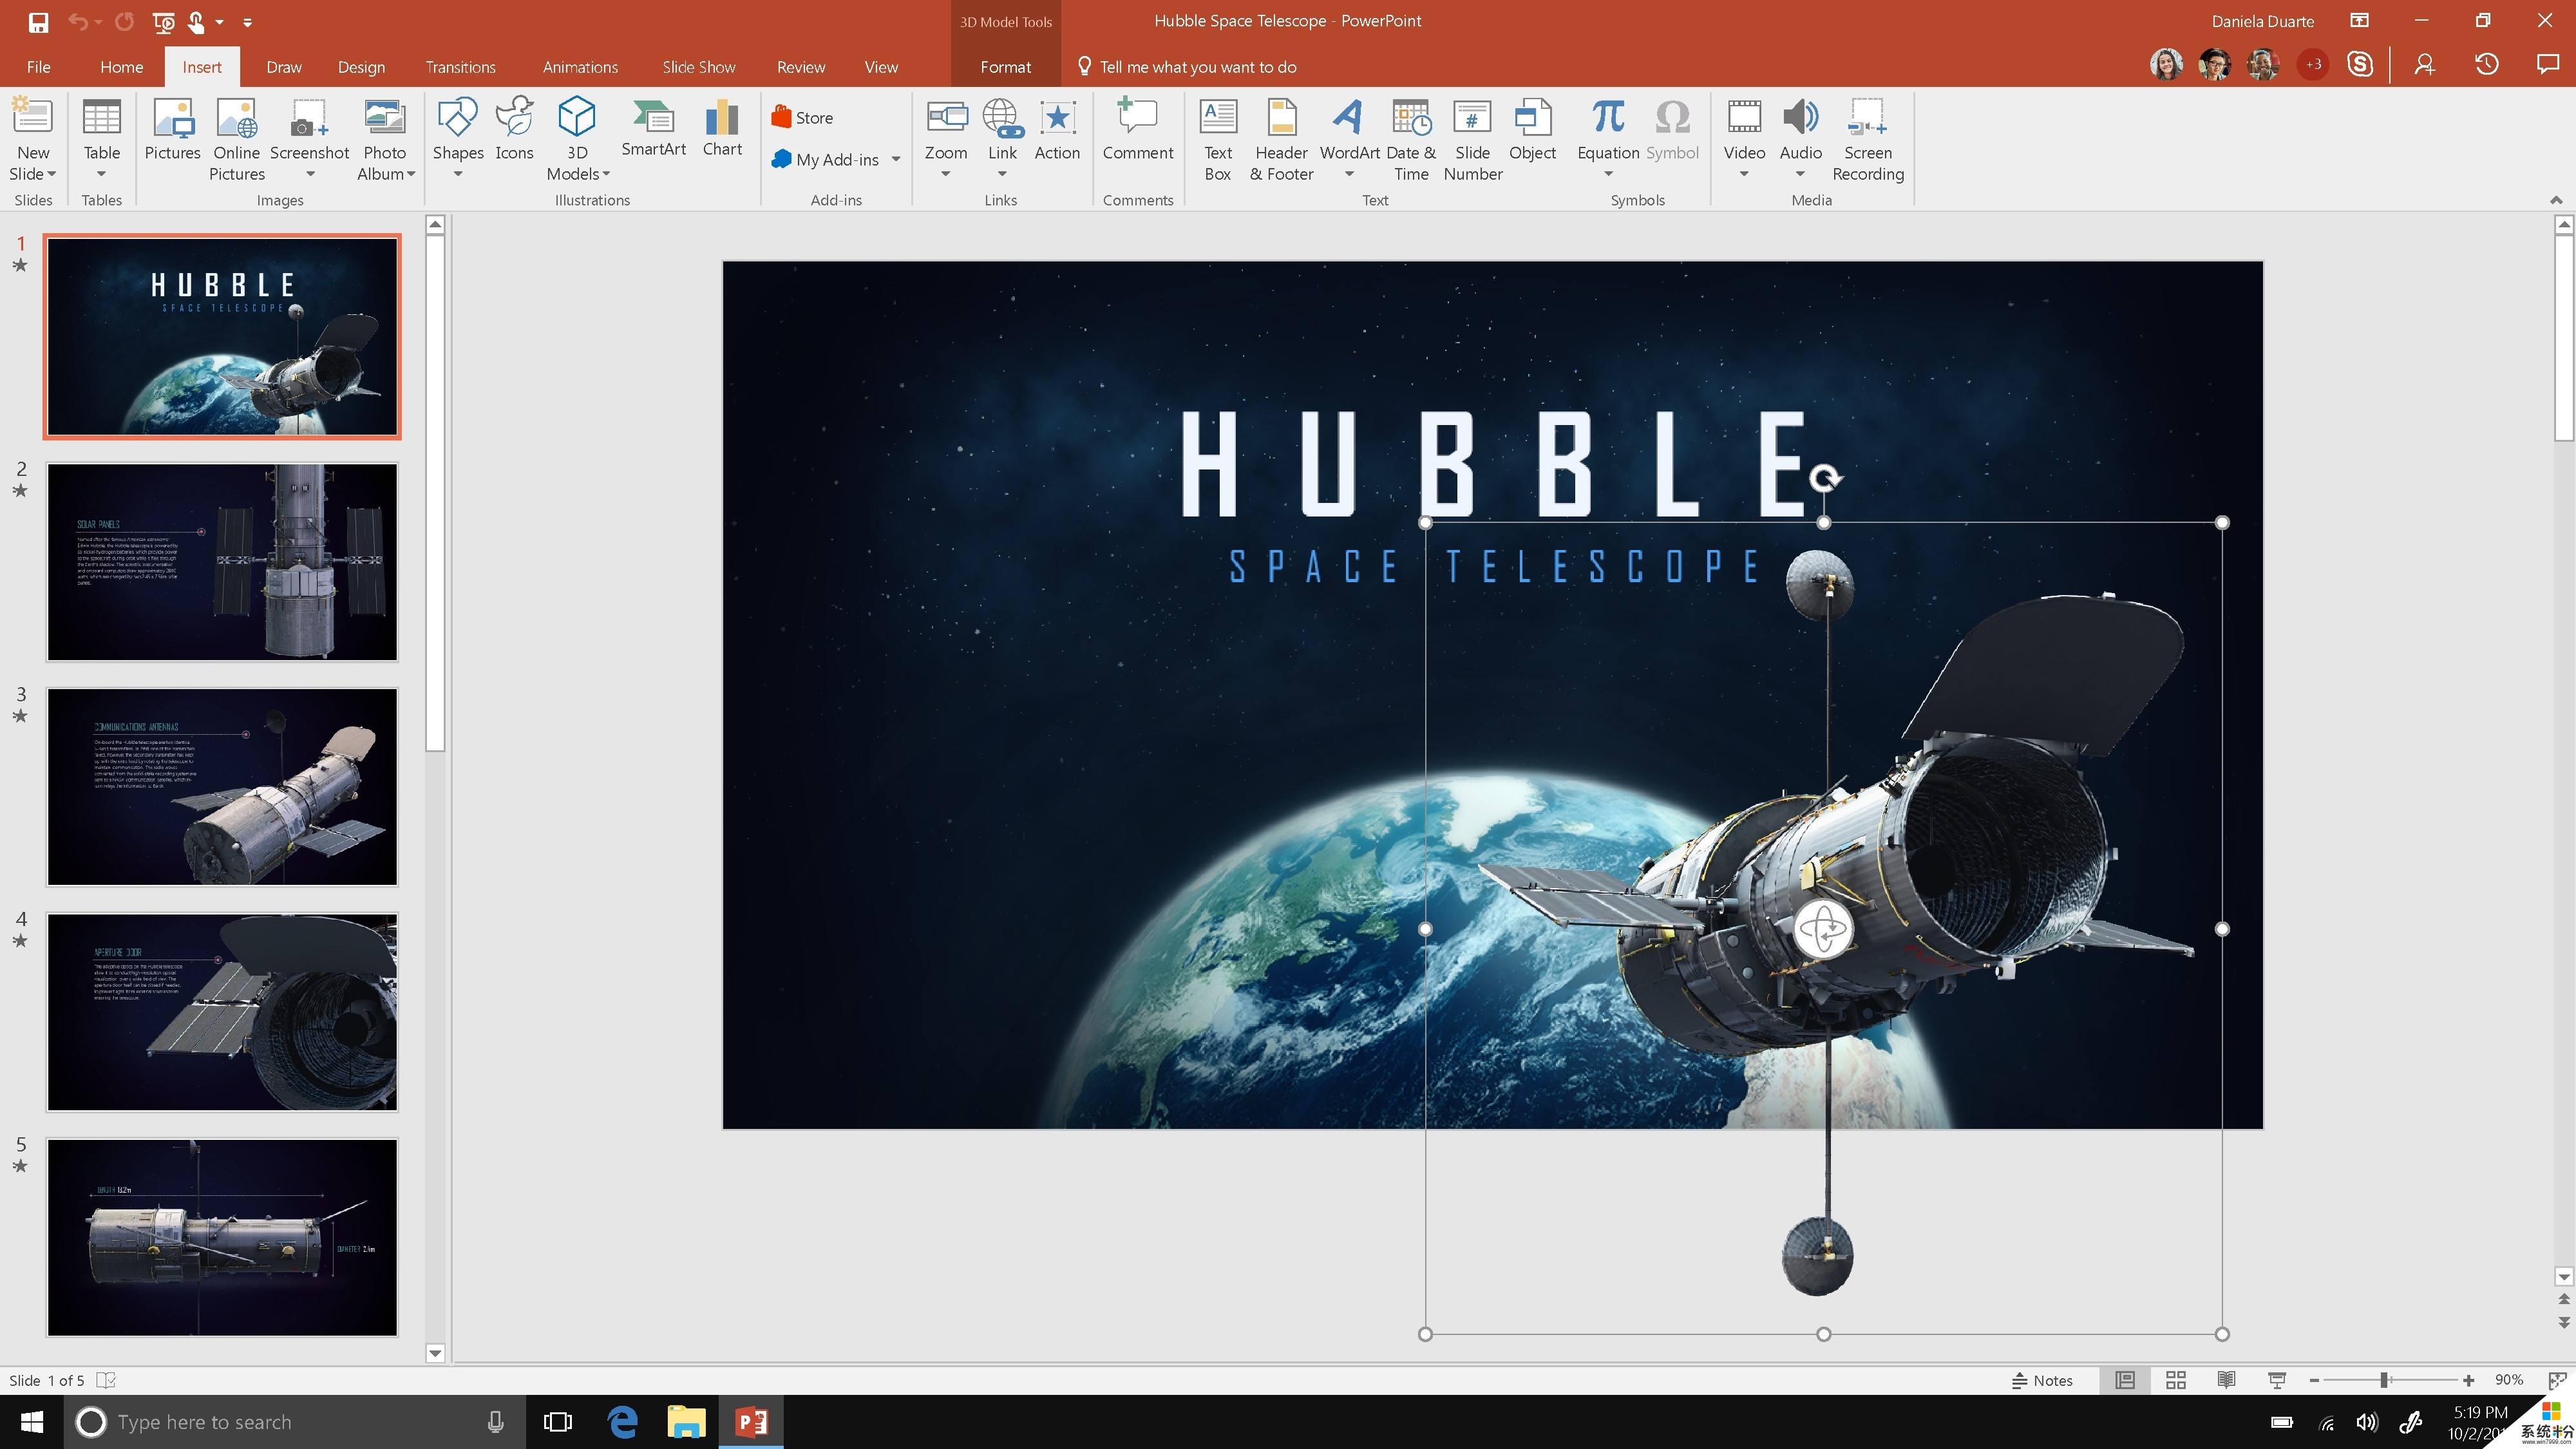Expand the Shapes gallery dropdown
Viewport: 2576px width, 1449px height.
click(458, 174)
